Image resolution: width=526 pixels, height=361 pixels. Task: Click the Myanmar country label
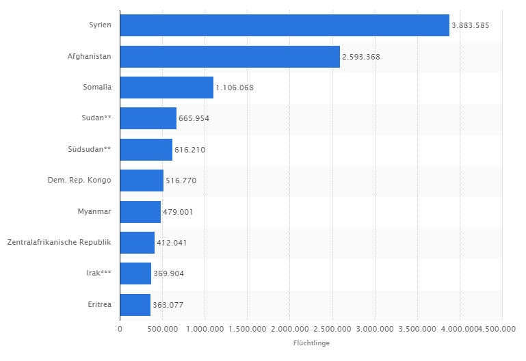(x=94, y=212)
